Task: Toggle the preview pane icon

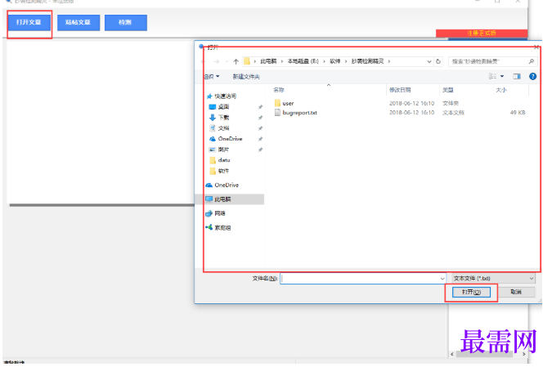Action: point(517,76)
